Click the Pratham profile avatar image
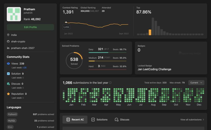Image resolution: width=211 pixels, height=130 pixels. click(14, 14)
